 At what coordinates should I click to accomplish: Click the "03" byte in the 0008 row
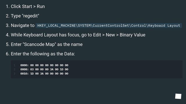(32, 69)
